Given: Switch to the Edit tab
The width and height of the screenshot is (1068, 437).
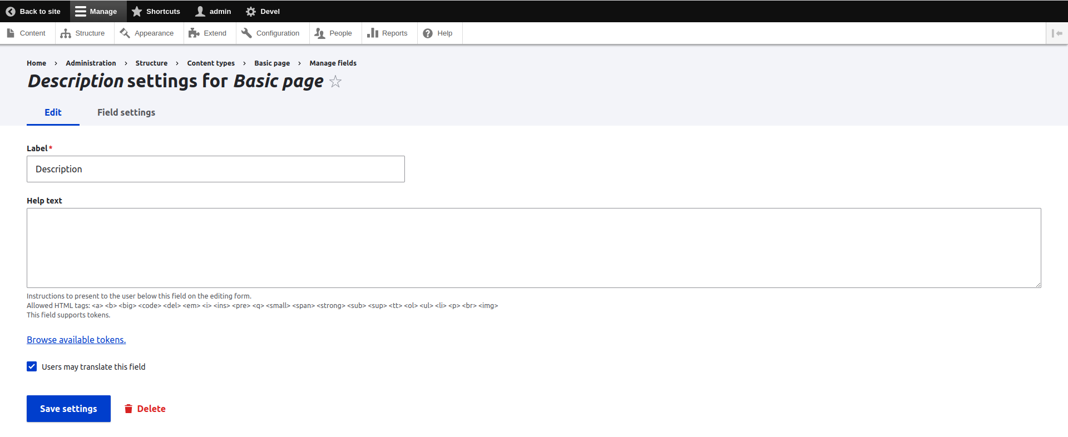Looking at the screenshot, I should coord(53,112).
